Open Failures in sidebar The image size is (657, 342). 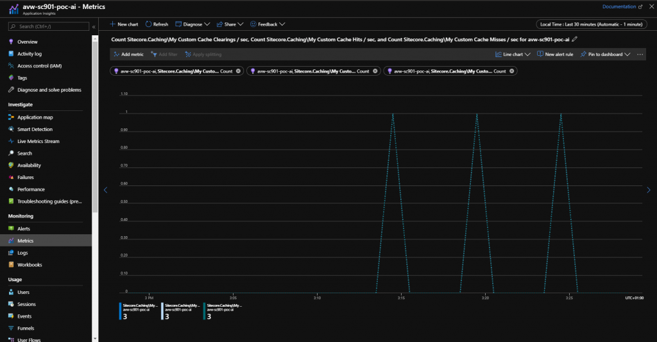point(26,177)
